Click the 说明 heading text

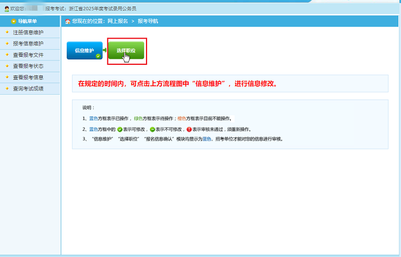pyautogui.click(x=88, y=108)
